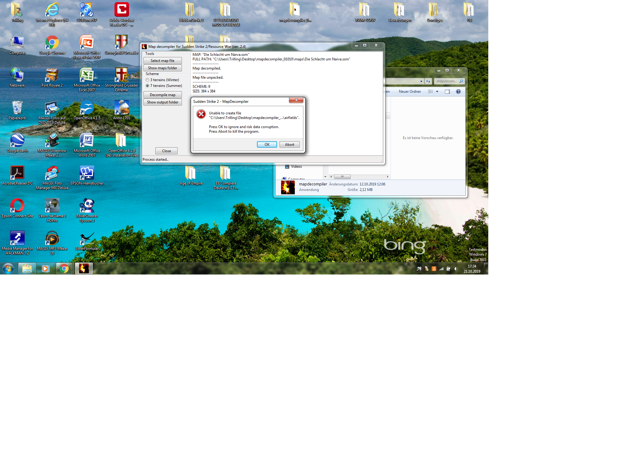Open the MAGIX MP3 Maker 16 icon
Screen dimensions: 625x463
pyautogui.click(x=52, y=242)
